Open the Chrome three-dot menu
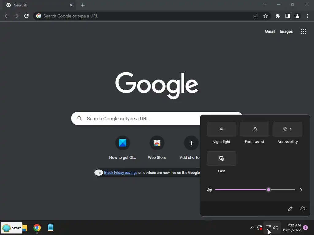Viewport: 314px width, 235px height. (307, 16)
